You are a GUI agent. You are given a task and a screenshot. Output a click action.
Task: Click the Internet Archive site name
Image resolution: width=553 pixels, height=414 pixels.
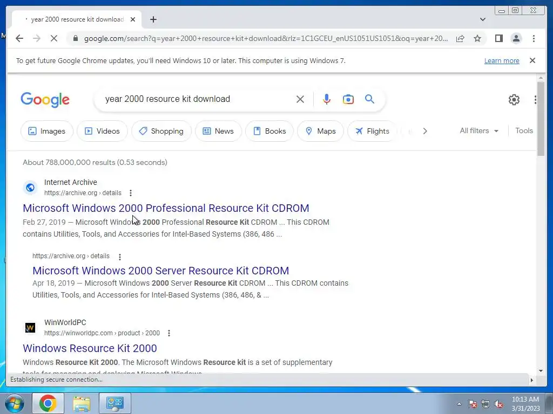[x=71, y=182]
